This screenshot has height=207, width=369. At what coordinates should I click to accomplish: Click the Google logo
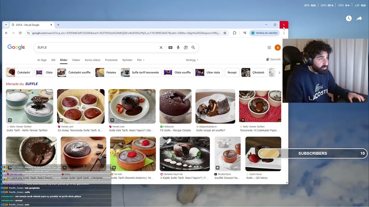coord(16,47)
